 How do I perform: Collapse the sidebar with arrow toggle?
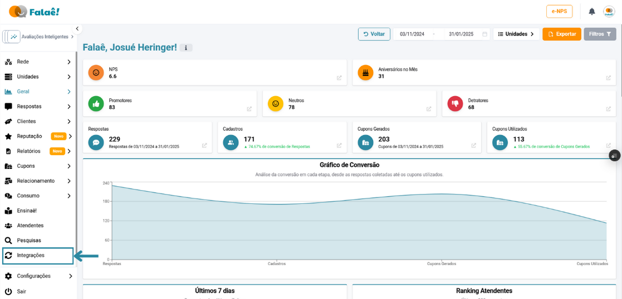[x=77, y=28]
